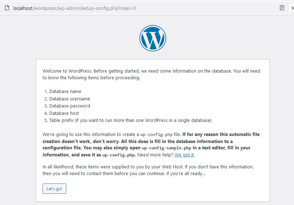
Task: Click the WordPress logo
Action: pos(152,38)
